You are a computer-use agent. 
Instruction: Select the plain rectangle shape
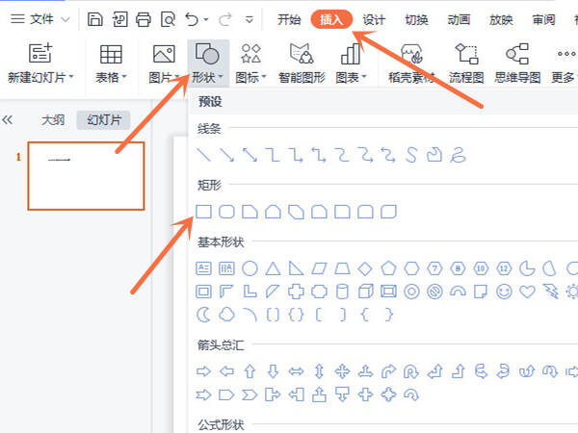click(203, 212)
